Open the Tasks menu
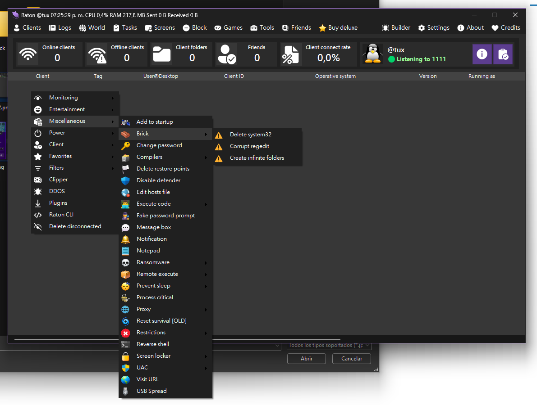This screenshot has height=405, width=537. 125,28
